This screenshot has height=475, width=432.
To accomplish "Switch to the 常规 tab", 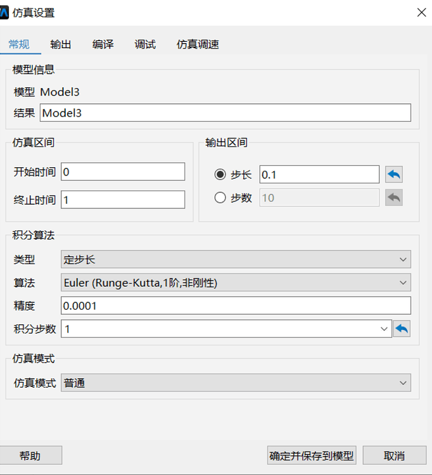I will pyautogui.click(x=19, y=44).
